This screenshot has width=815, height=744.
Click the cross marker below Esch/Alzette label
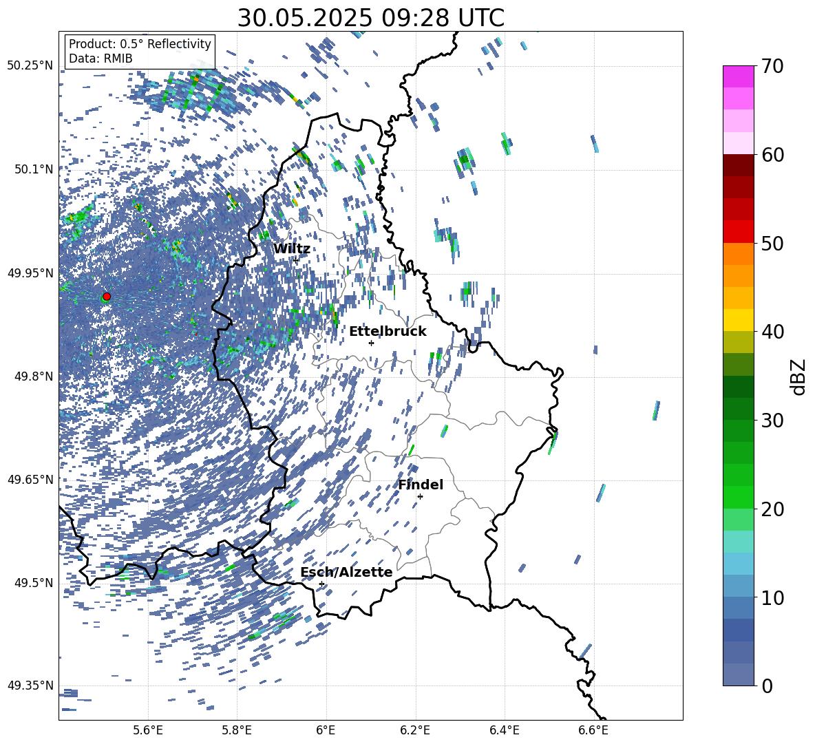(321, 584)
